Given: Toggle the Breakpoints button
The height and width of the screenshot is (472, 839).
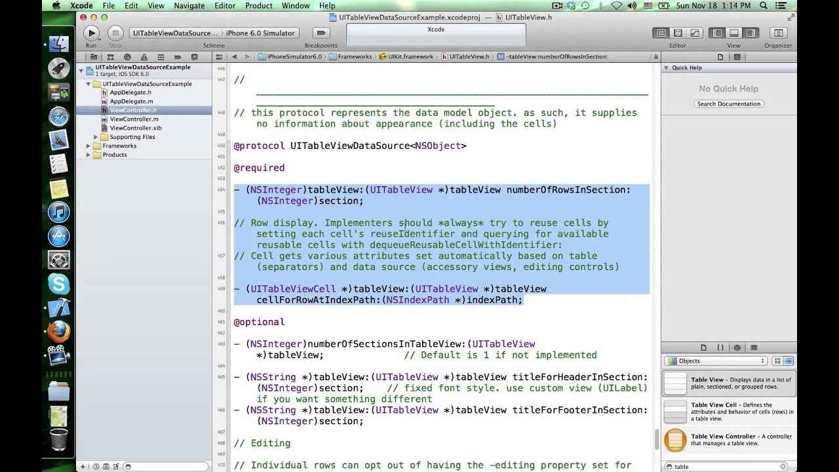Looking at the screenshot, I should (x=321, y=33).
